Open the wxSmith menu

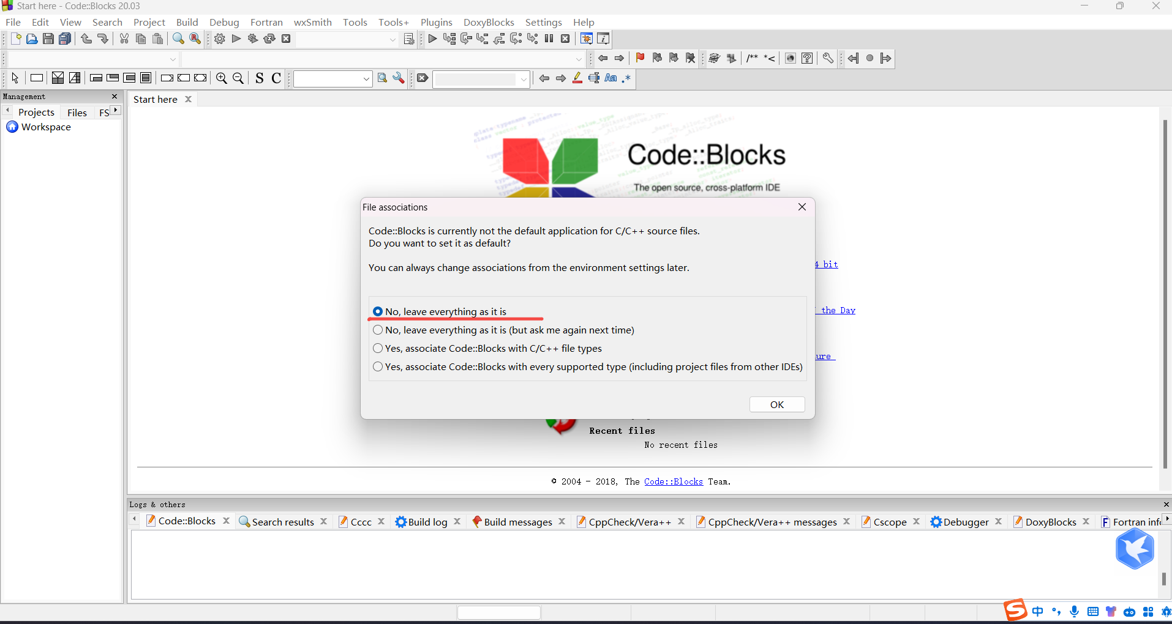(x=312, y=22)
